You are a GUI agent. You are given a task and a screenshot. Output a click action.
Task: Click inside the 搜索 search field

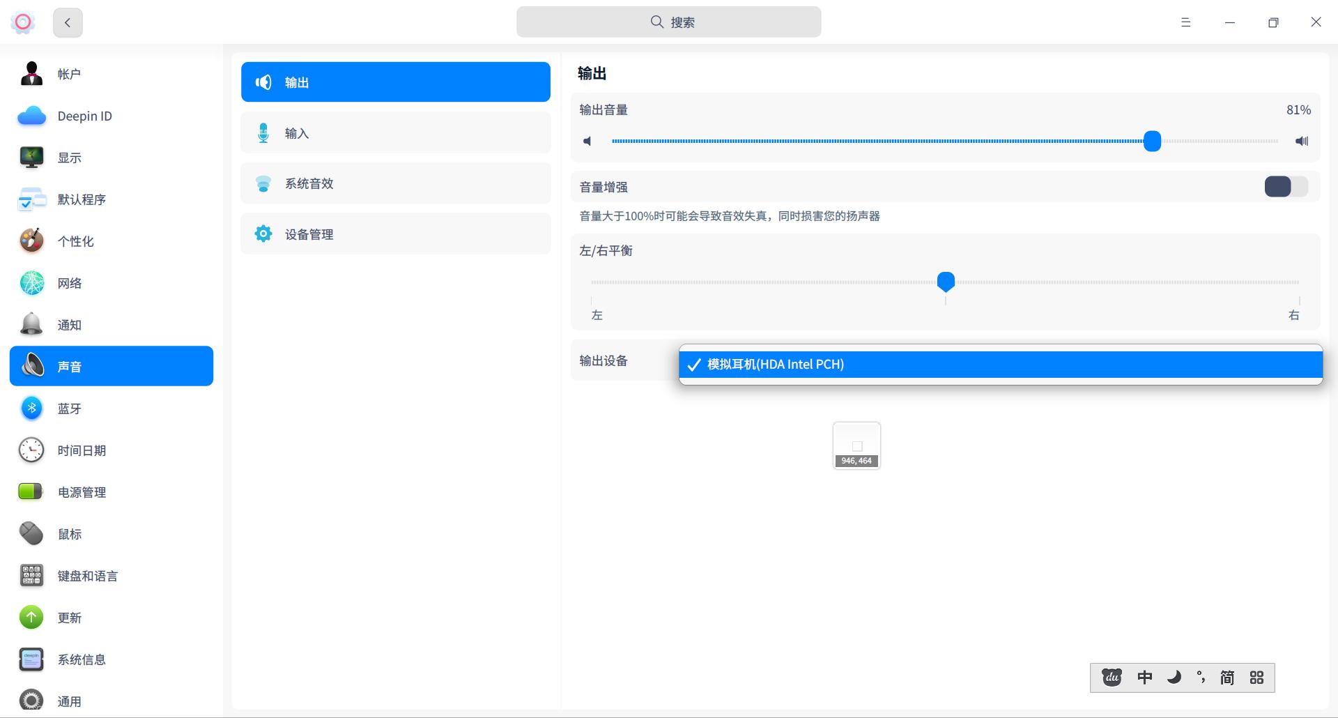click(668, 22)
